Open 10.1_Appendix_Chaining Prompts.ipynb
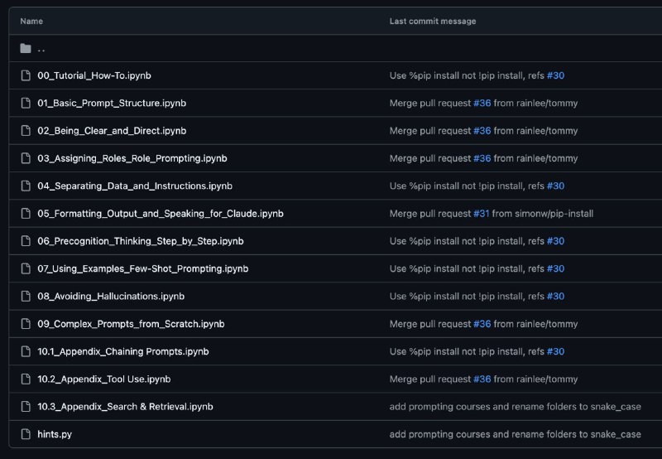The image size is (662, 459). tap(122, 351)
